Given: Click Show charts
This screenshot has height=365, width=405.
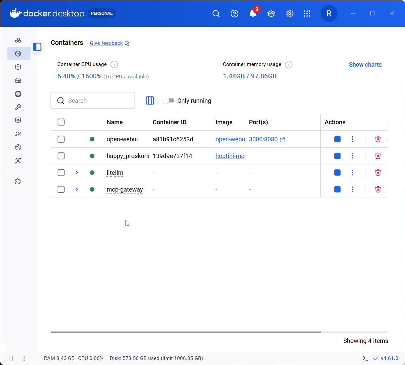Looking at the screenshot, I should click(x=365, y=65).
